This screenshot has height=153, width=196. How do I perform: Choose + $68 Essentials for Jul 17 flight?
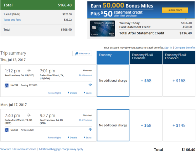[x=146, y=125]
